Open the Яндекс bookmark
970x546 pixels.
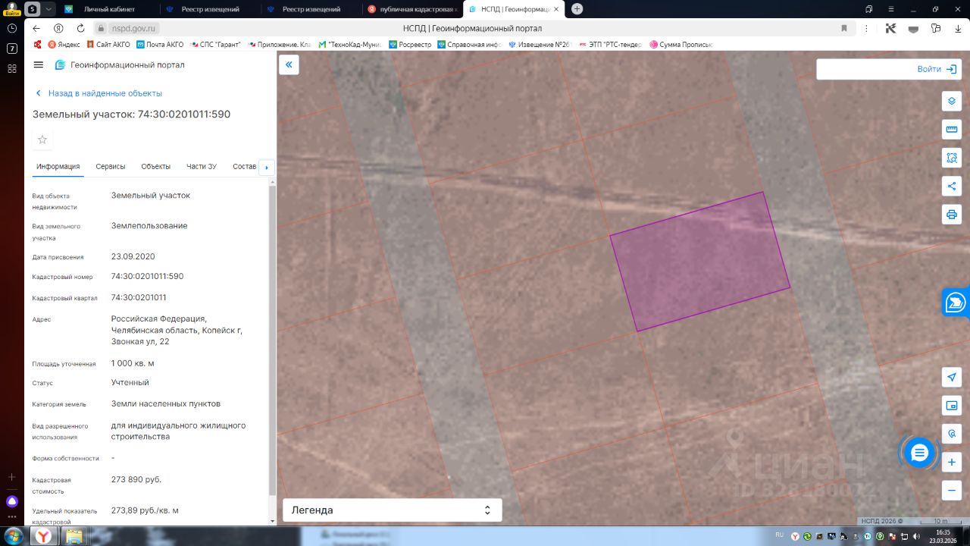point(64,45)
